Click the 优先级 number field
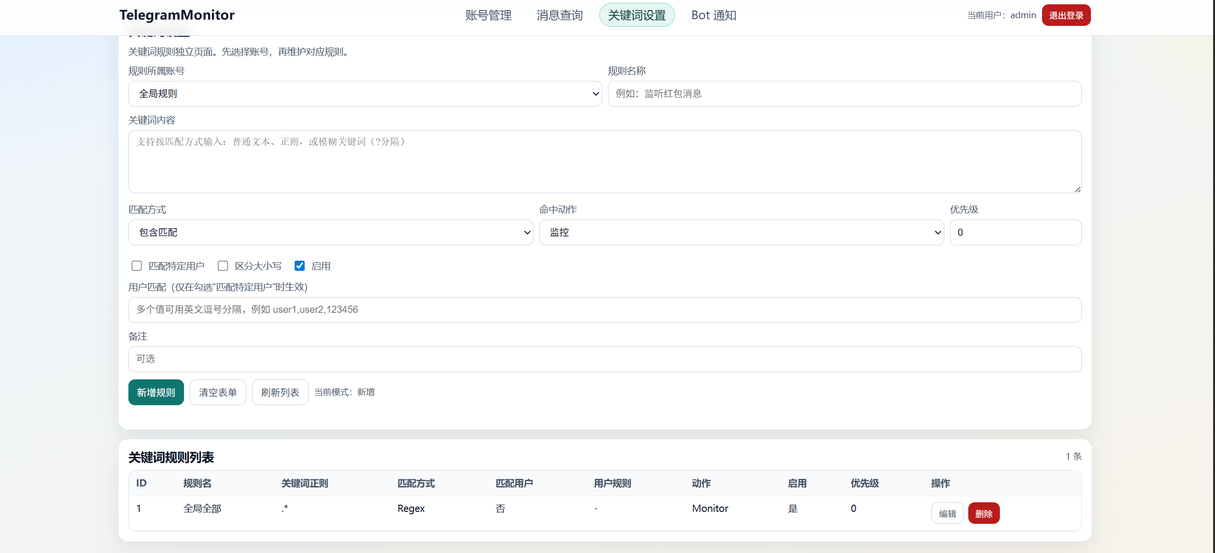1215x553 pixels. [1015, 232]
